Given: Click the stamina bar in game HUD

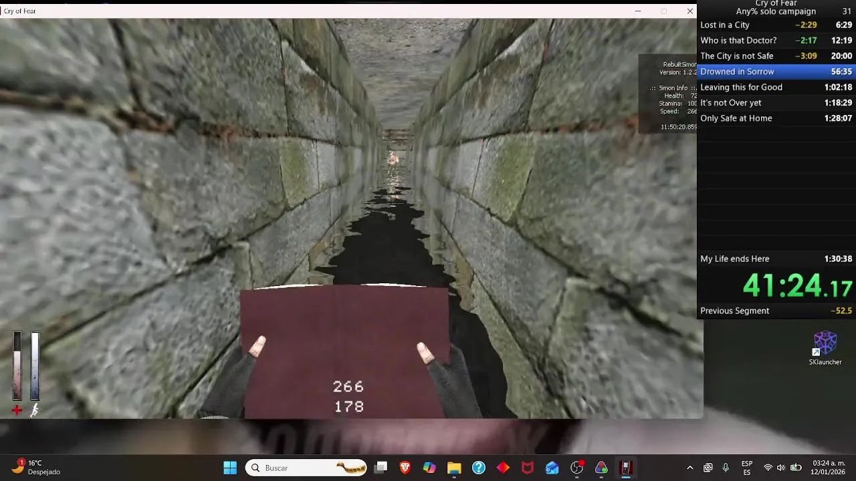Looking at the screenshot, I should (x=34, y=365).
